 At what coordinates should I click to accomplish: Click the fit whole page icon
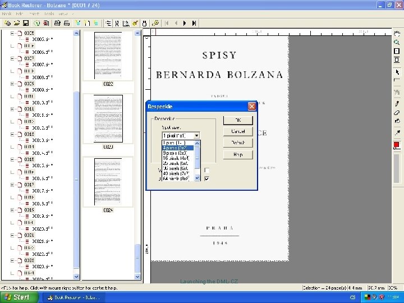pyautogui.click(x=397, y=51)
